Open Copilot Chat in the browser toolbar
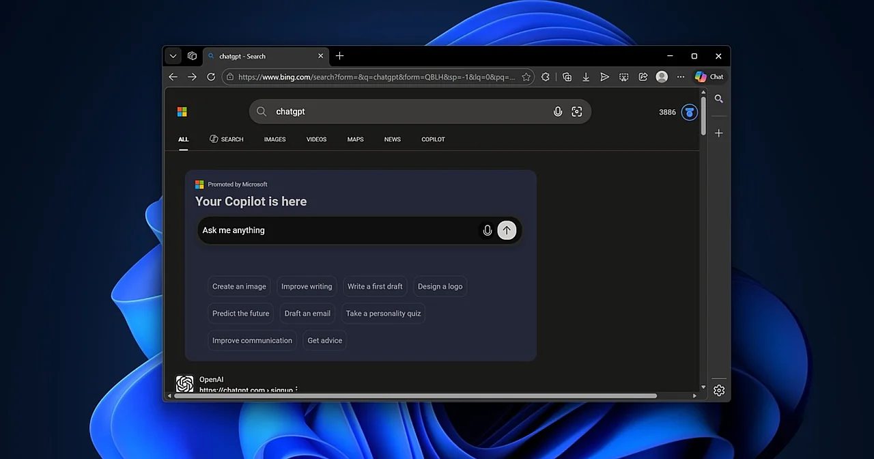 coord(708,76)
